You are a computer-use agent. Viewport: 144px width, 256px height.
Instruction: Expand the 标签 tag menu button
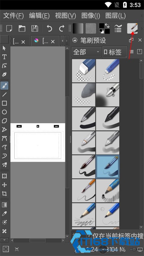click(115, 52)
